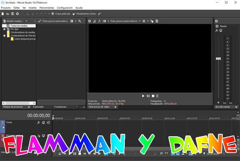Show more tabs with the right arrow

coord(84,107)
